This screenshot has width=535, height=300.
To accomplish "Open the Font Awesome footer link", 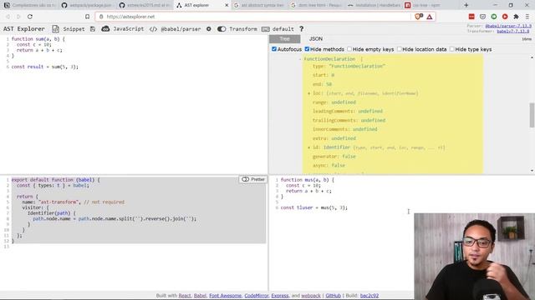I will (x=225, y=296).
